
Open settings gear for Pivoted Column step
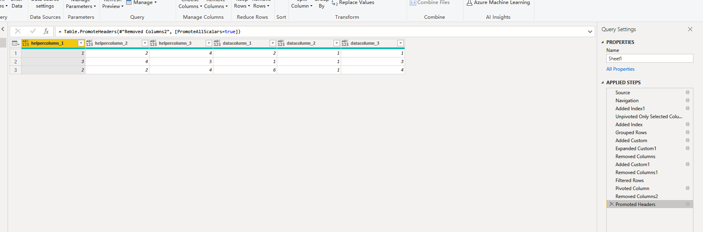pos(688,188)
